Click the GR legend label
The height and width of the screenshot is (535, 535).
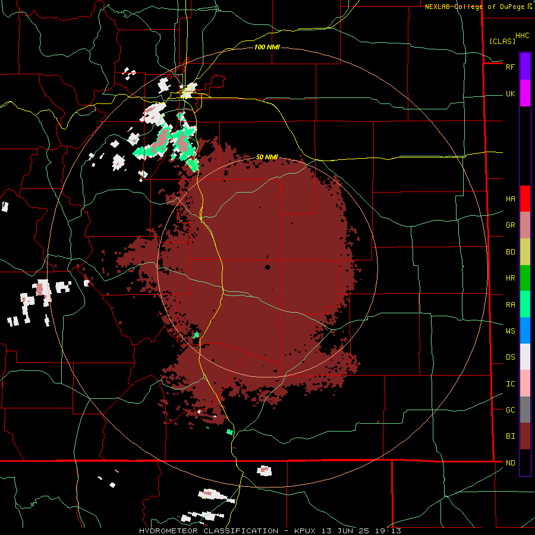point(510,225)
